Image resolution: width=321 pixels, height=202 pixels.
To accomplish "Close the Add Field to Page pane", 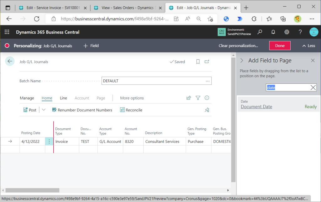I will point(313,61).
